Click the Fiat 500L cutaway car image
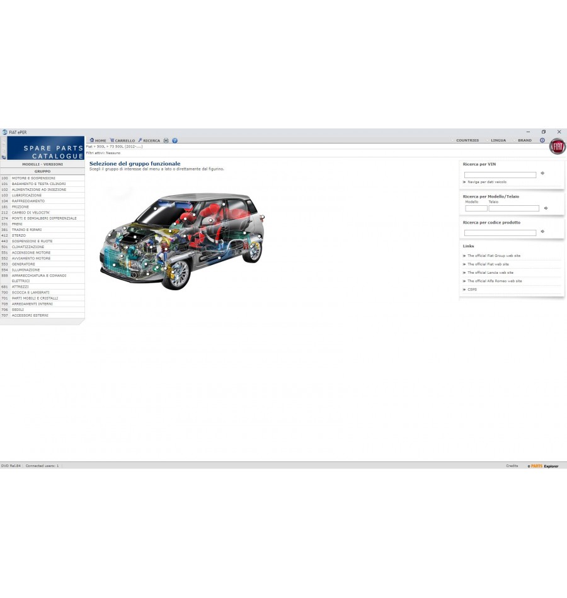 coord(181,241)
